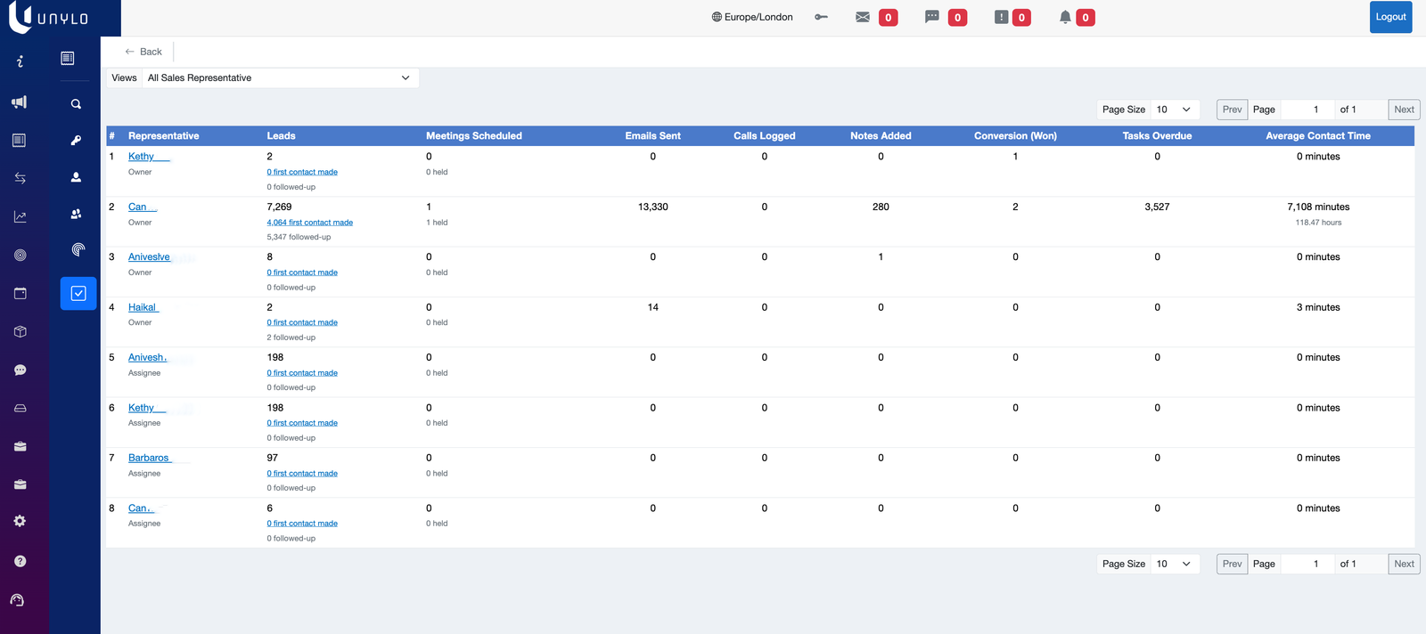The height and width of the screenshot is (634, 1426).
Task: Click the headset support icon
Action: (x=17, y=600)
